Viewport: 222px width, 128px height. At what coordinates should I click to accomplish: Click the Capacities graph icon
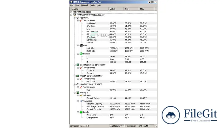click(81, 101)
